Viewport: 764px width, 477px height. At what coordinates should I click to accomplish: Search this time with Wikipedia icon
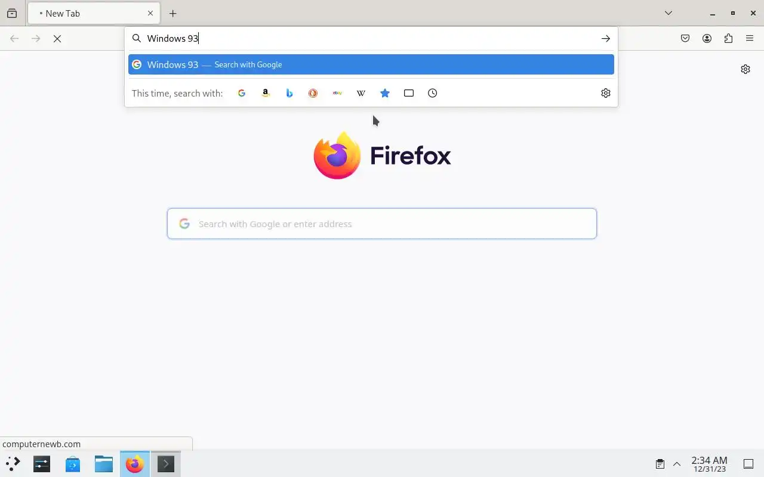point(361,93)
